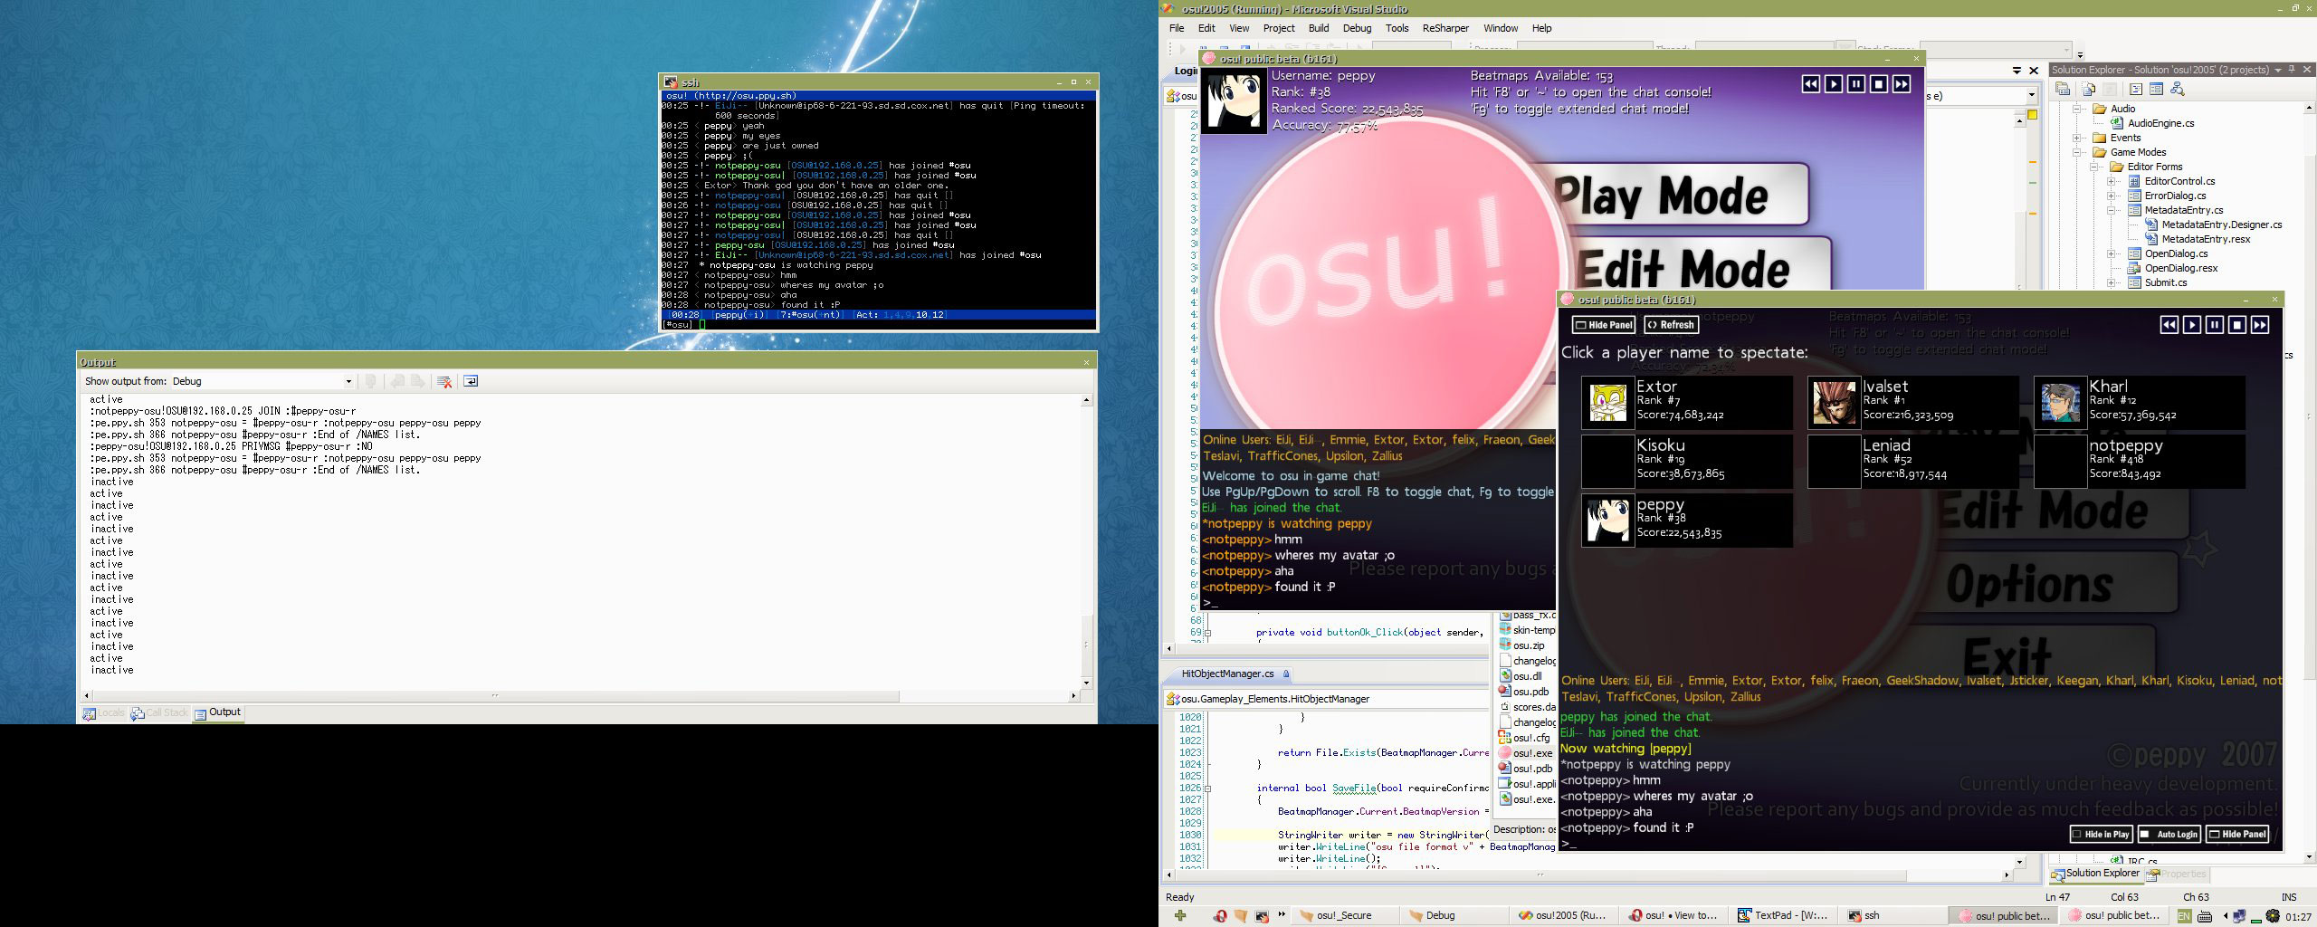Collapse code outline at buttonOk_Click method
This screenshot has width=2317, height=927.
pyautogui.click(x=1208, y=633)
